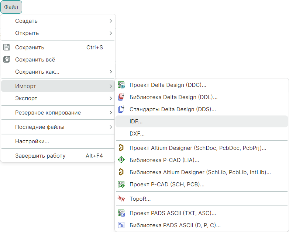This screenshot has width=289, height=232.
Task: Click the P-CAD library LIA icon
Action: (x=121, y=160)
